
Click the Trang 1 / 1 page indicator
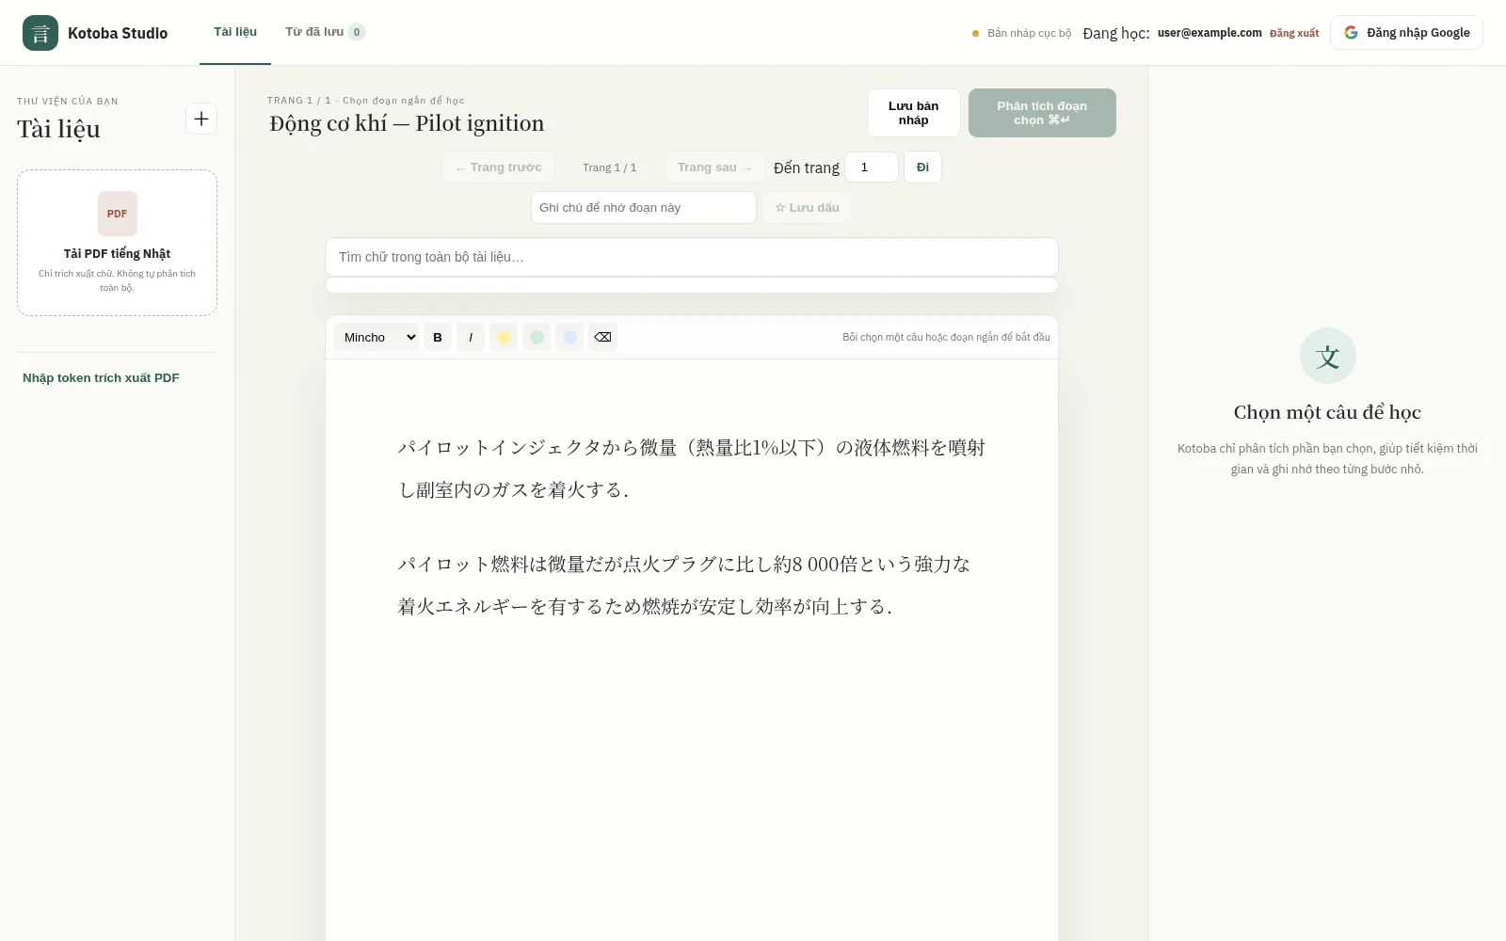pyautogui.click(x=609, y=167)
